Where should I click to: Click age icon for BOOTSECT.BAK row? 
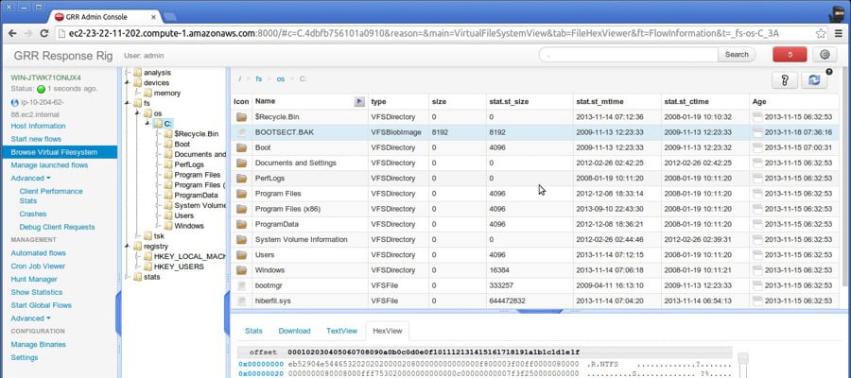coord(757,132)
